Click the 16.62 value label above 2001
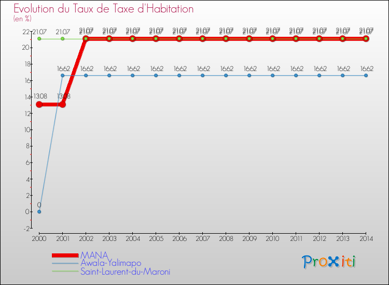This screenshot has height=285, width=389. coord(63,68)
